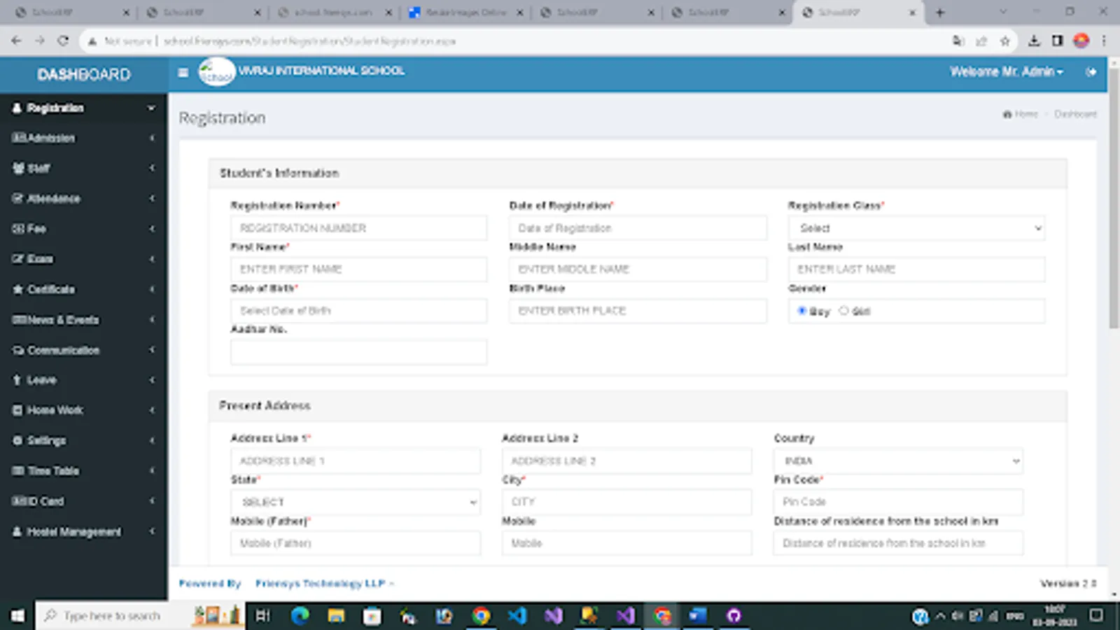The height and width of the screenshot is (630, 1120).
Task: Click the logout icon beside Welcome Mr. Admin
Action: pyautogui.click(x=1091, y=72)
